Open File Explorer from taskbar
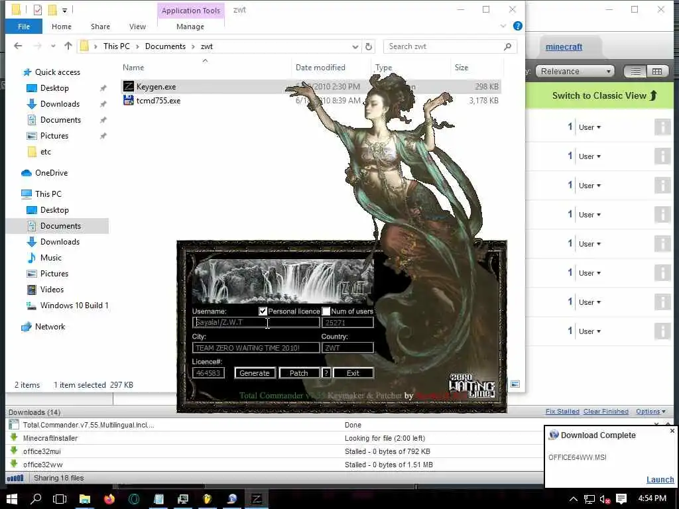The height and width of the screenshot is (509, 679). (85, 499)
